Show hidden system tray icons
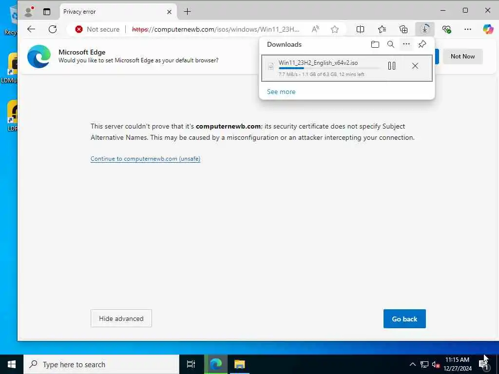 [412, 364]
